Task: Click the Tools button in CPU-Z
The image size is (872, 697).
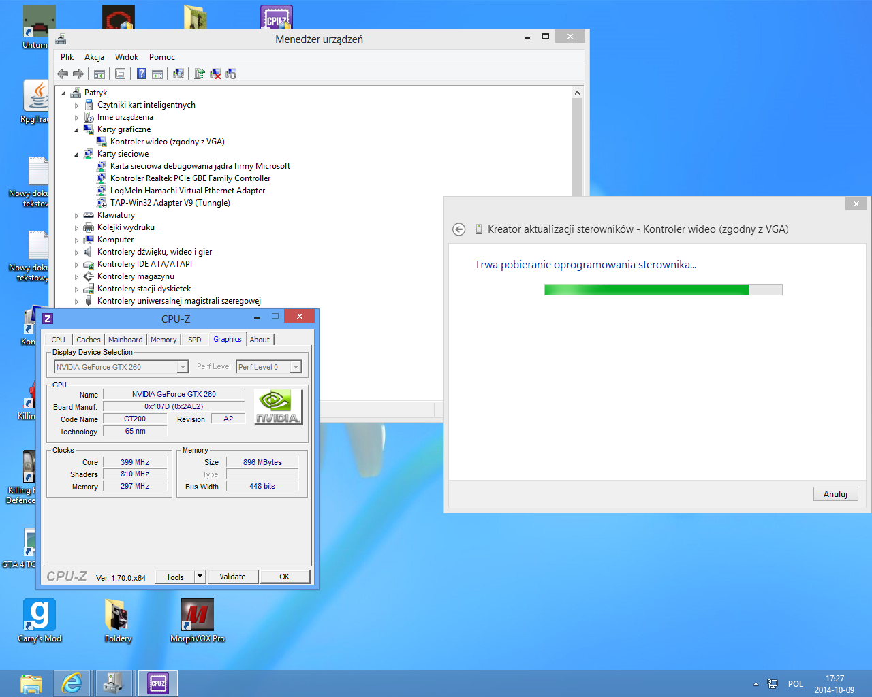Action: coord(174,577)
